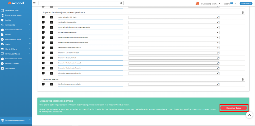255x126 pixels.
Task: Uncheck Promoción Administración Total checkbox
Action: pos(52,53)
